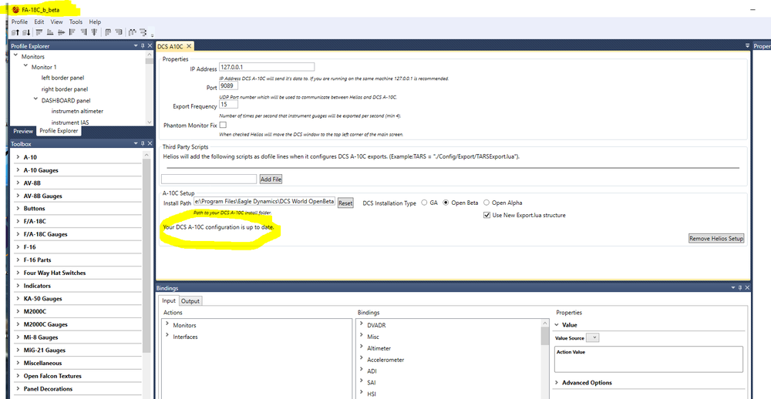Click the align horizontal center toolbar icon

tap(61, 32)
